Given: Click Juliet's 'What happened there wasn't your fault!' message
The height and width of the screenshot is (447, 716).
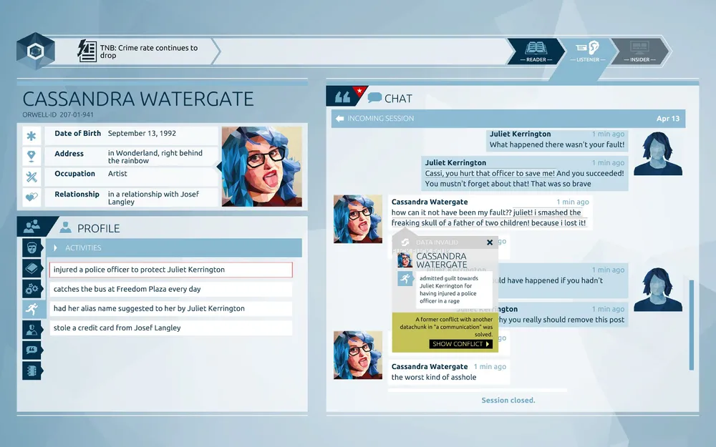Looking at the screenshot, I should [556, 140].
